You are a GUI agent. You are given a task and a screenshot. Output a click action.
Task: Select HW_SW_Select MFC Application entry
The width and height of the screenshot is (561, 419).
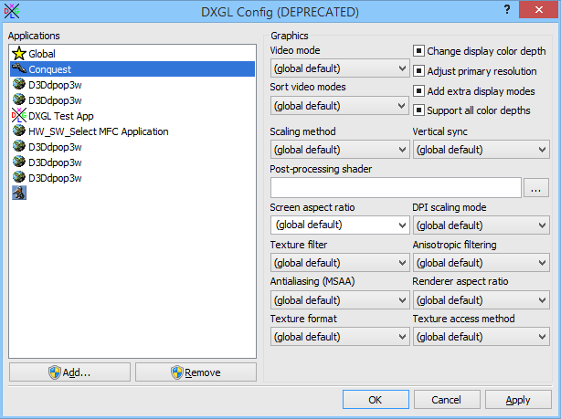pyautogui.click(x=132, y=131)
